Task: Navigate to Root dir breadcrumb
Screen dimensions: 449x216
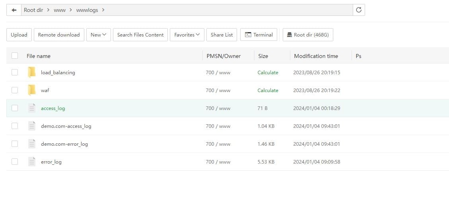Action: 33,10
